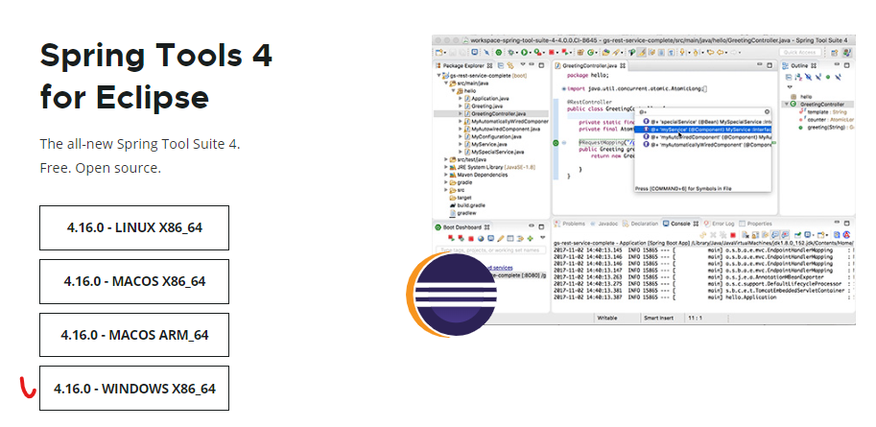Click the text "The all-new Spring Tool Suite 4."
Image resolution: width=876 pixels, height=427 pixels.
(x=140, y=144)
